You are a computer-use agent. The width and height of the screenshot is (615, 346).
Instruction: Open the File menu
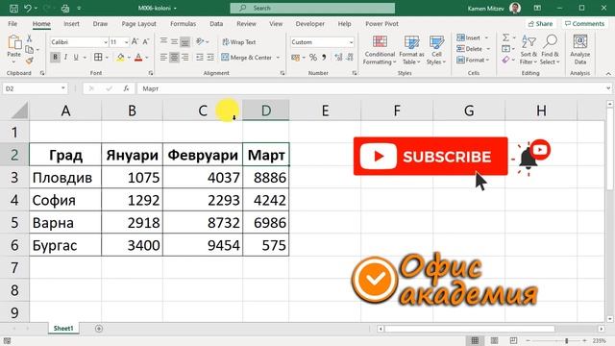(x=12, y=23)
